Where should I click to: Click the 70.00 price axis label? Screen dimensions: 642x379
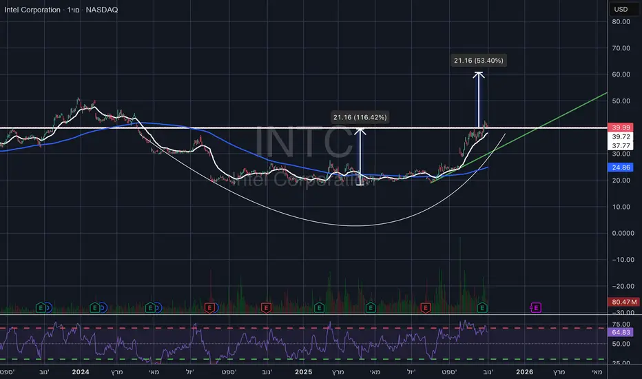click(x=621, y=48)
